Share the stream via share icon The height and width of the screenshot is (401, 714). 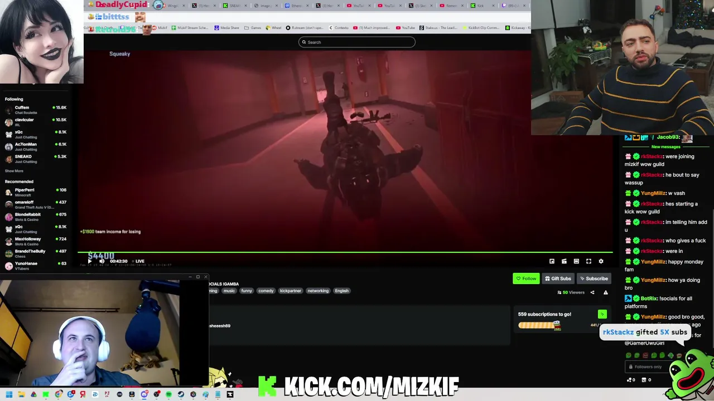click(x=592, y=292)
